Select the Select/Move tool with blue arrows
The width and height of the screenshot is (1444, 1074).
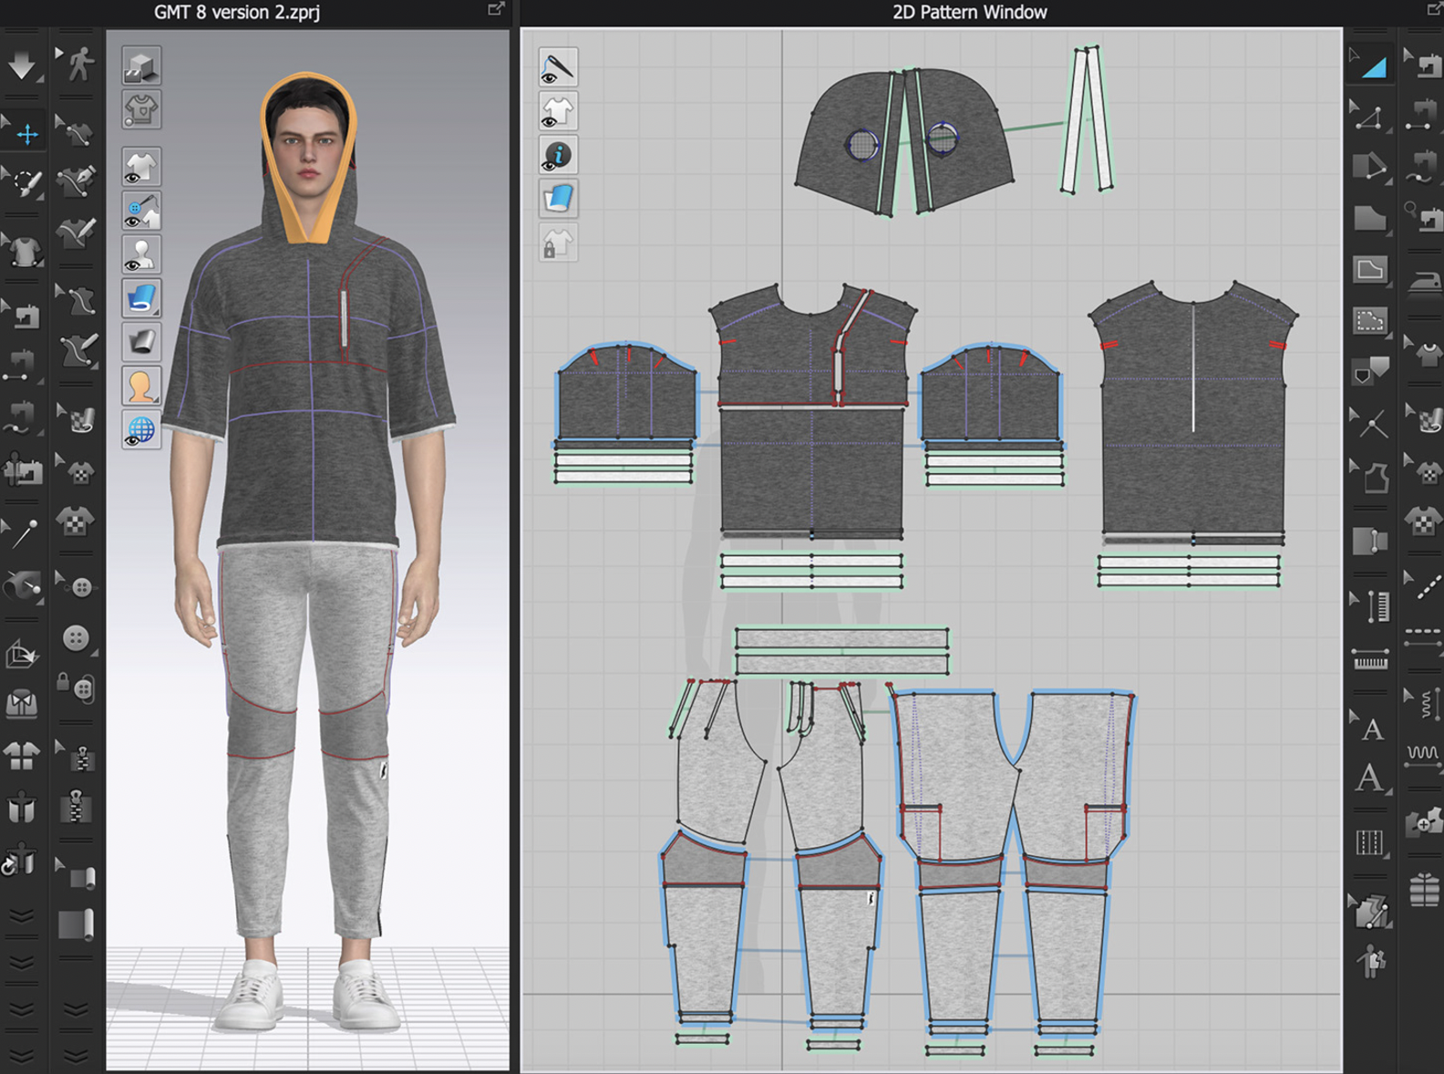point(26,135)
